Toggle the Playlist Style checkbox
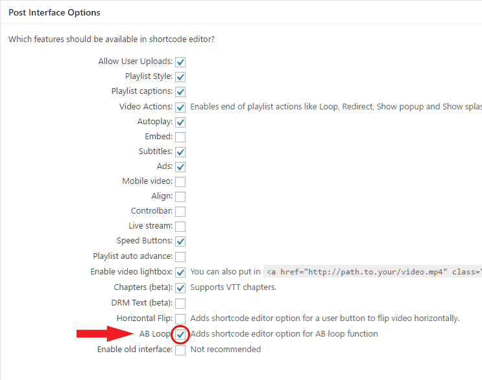The height and width of the screenshot is (380, 482). click(180, 76)
